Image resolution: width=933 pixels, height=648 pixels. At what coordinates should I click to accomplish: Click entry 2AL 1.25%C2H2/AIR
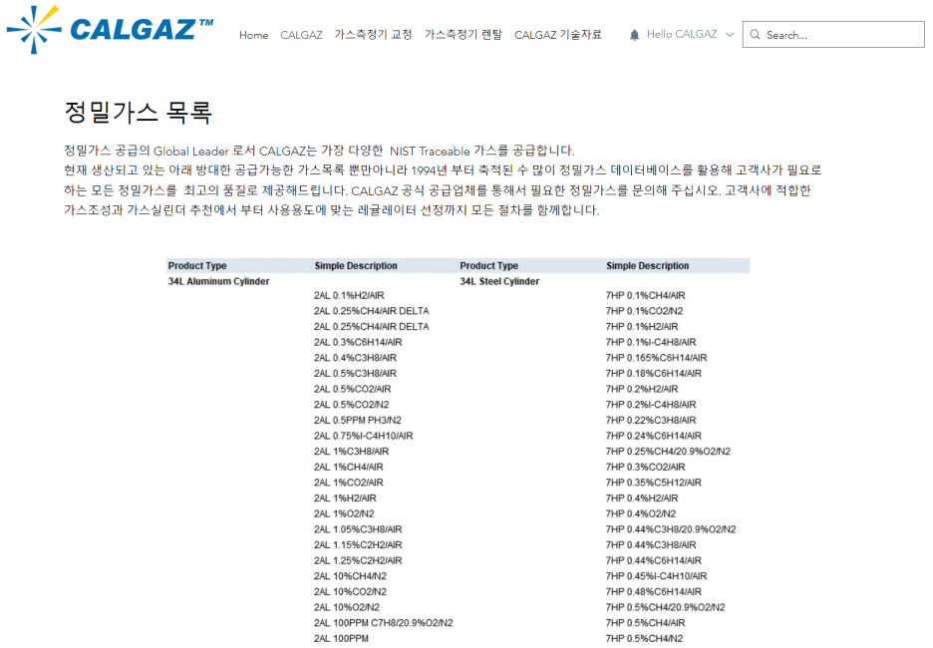pyautogui.click(x=358, y=560)
